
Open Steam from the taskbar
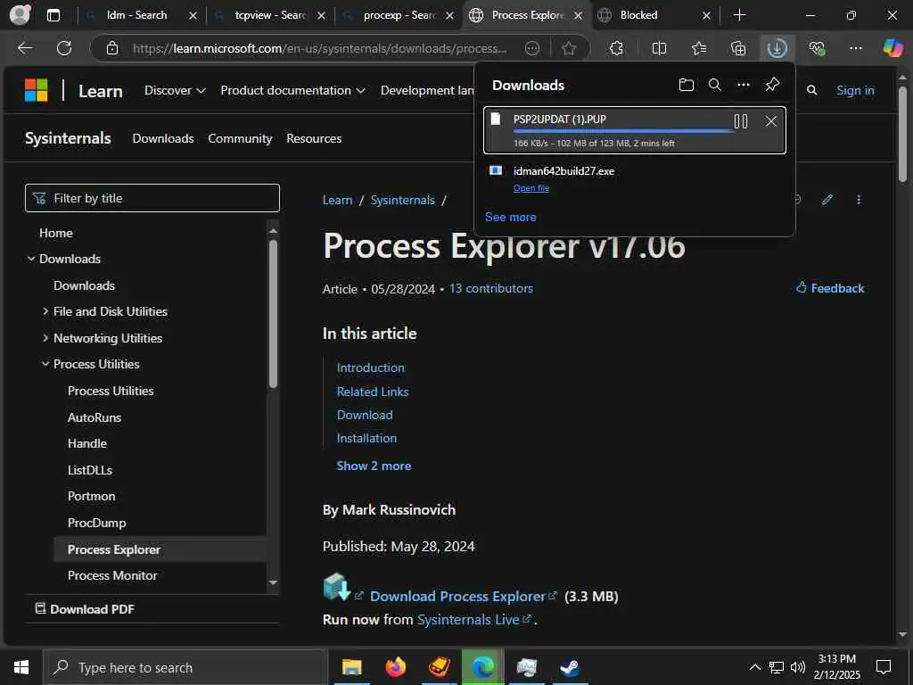[569, 667]
